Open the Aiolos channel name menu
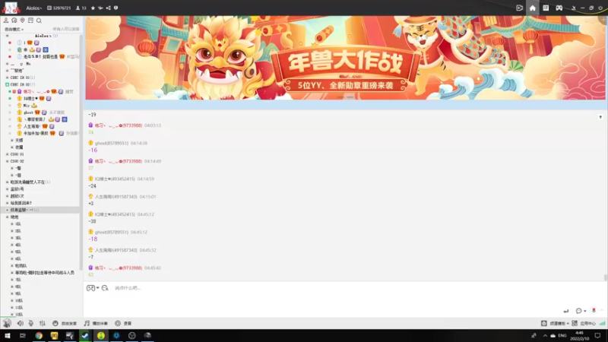 tap(33, 8)
